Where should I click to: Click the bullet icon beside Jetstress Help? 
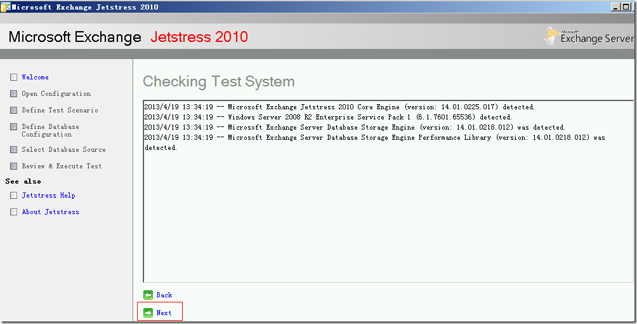[14, 196]
